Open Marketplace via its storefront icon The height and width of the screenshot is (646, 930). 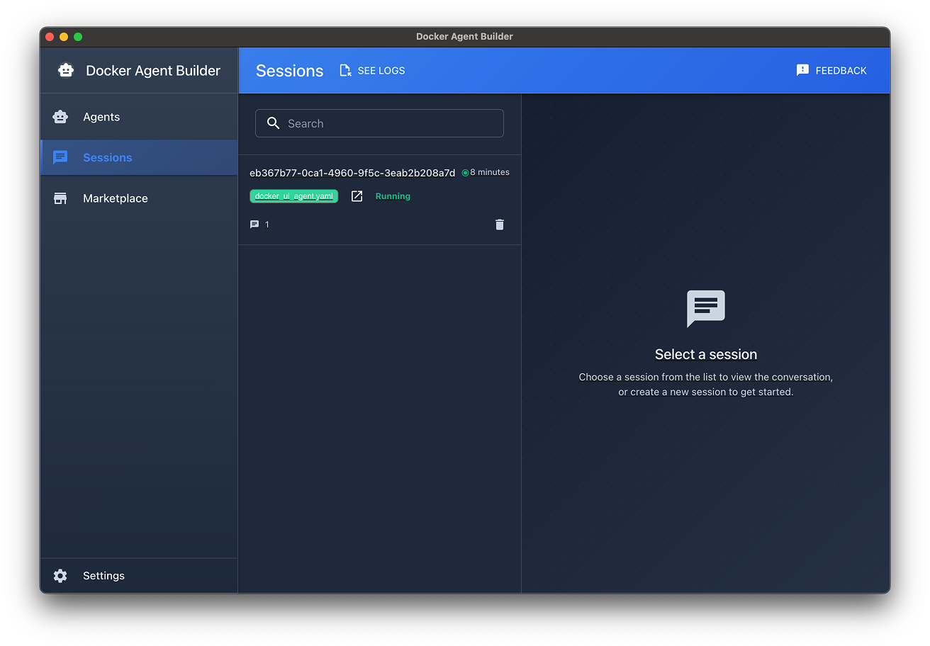point(61,198)
